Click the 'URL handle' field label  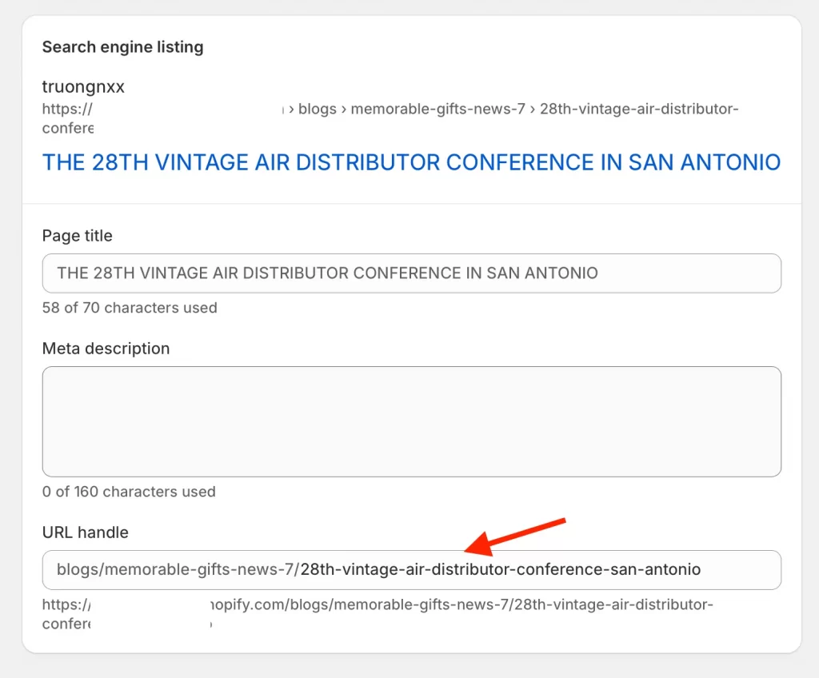[85, 532]
